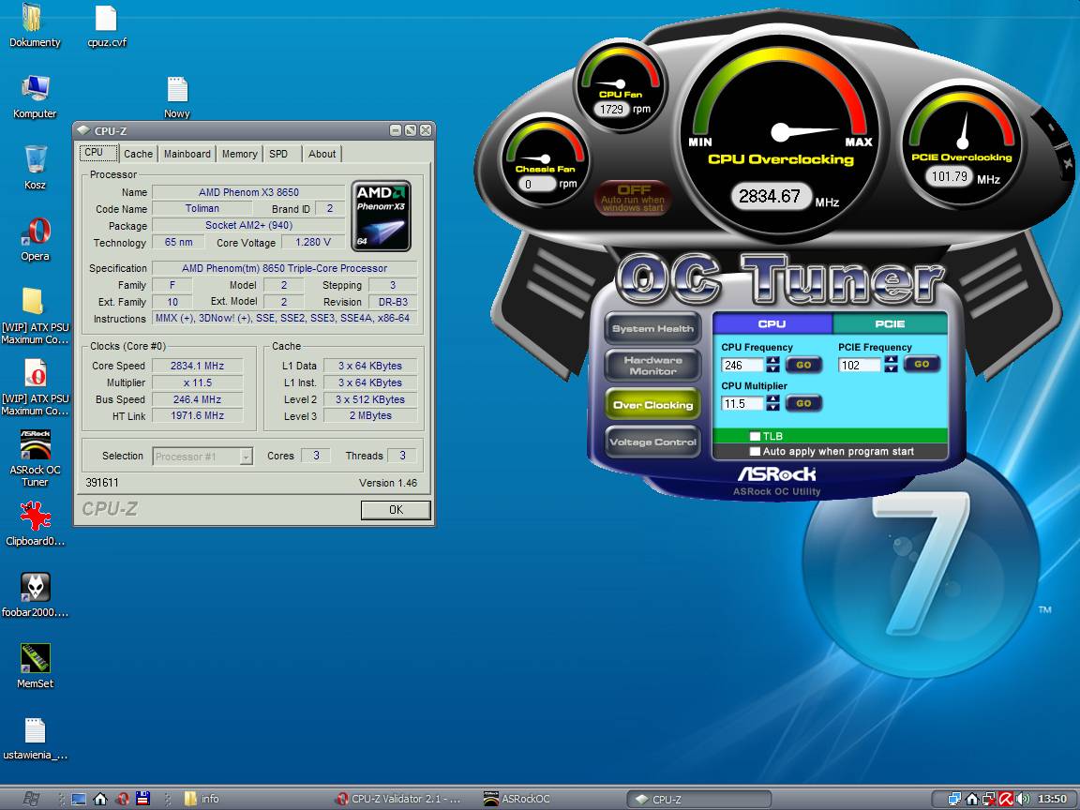
Task: Increase the CPU Frequency stepper value
Action: click(x=772, y=360)
